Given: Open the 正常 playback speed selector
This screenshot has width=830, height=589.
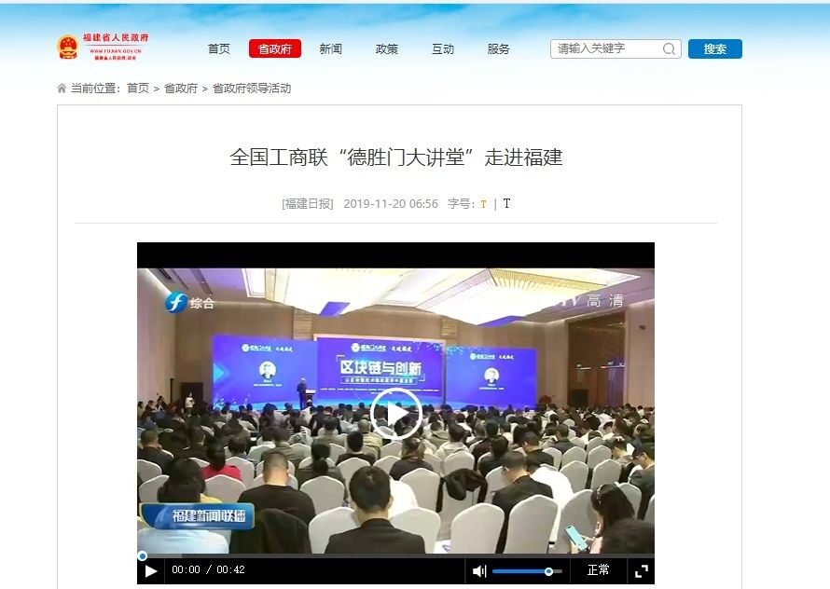Looking at the screenshot, I should [x=598, y=570].
